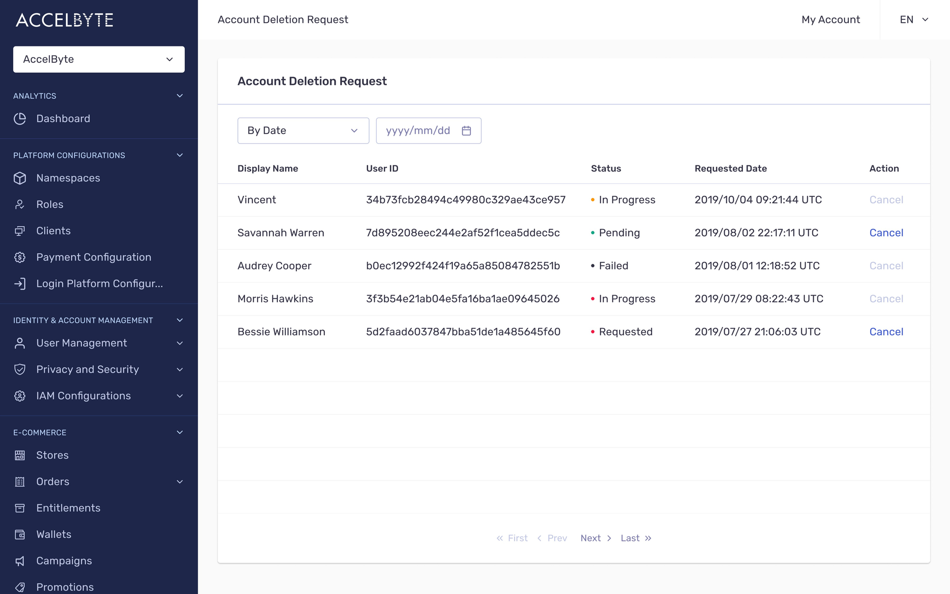The width and height of the screenshot is (950, 594).
Task: Collapse Identity & Account Management section
Action: click(180, 320)
